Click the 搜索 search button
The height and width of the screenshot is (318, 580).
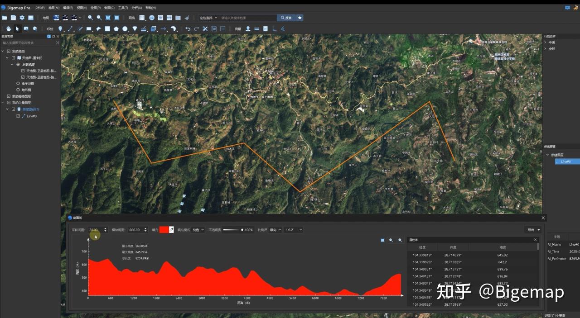[x=286, y=18]
